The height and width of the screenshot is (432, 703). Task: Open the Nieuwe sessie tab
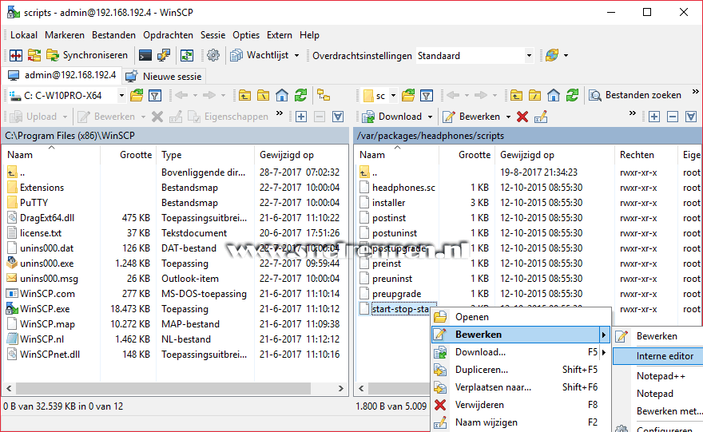[x=164, y=76]
